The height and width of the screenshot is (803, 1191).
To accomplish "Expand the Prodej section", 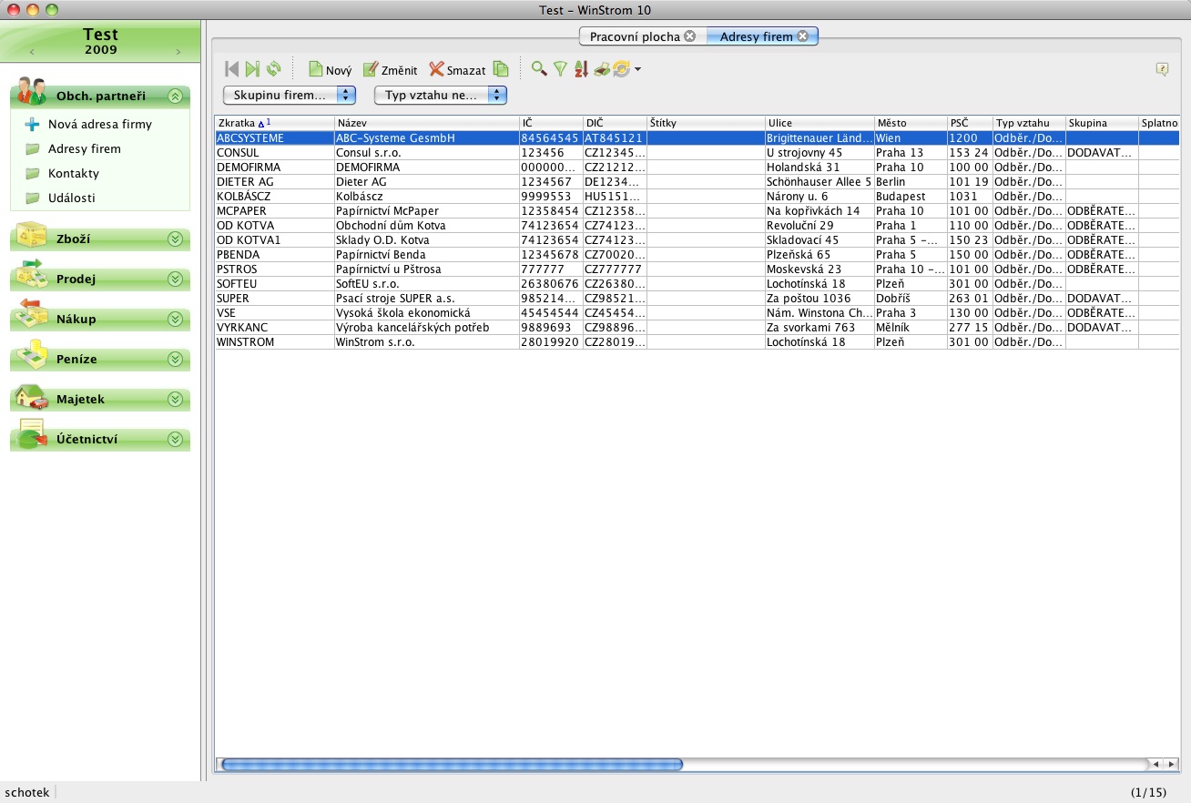I will click(175, 279).
